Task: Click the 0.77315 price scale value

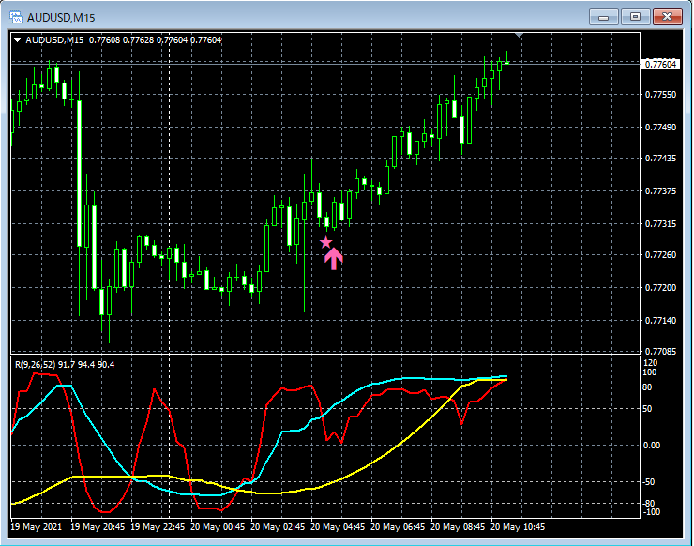Action: point(661,223)
